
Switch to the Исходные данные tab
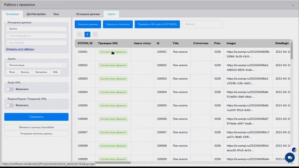tap(88, 14)
